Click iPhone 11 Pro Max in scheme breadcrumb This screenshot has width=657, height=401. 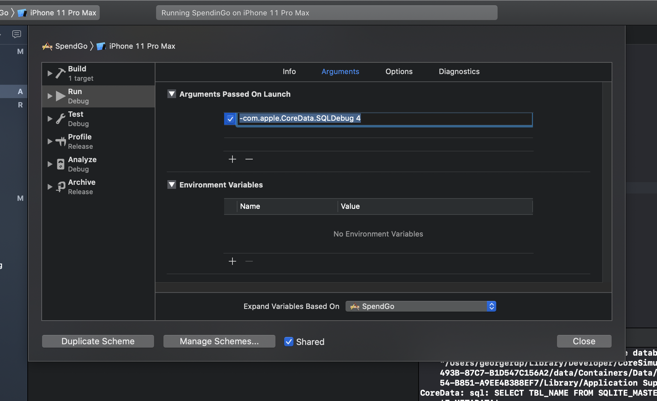tap(142, 46)
